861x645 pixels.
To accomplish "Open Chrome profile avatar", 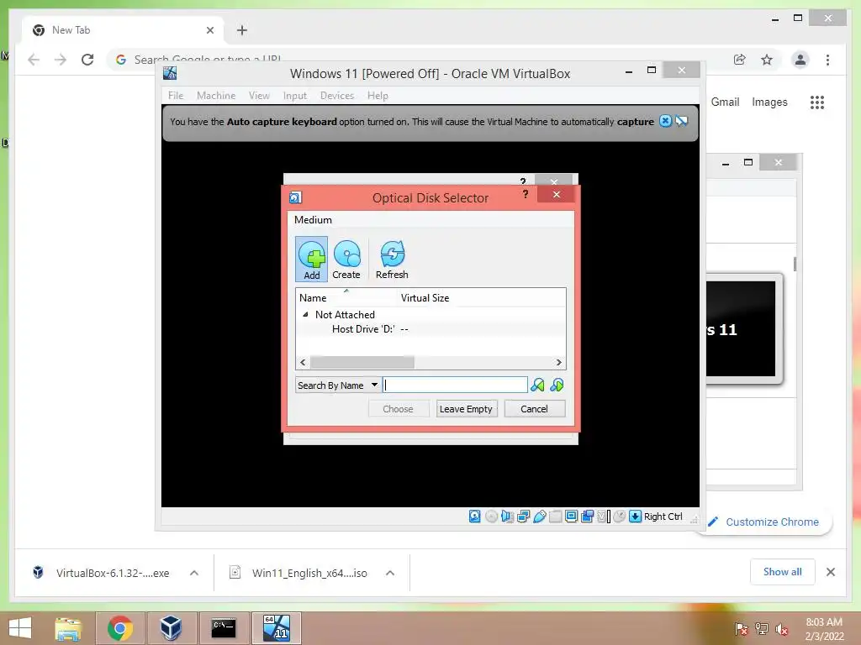I will tap(800, 60).
